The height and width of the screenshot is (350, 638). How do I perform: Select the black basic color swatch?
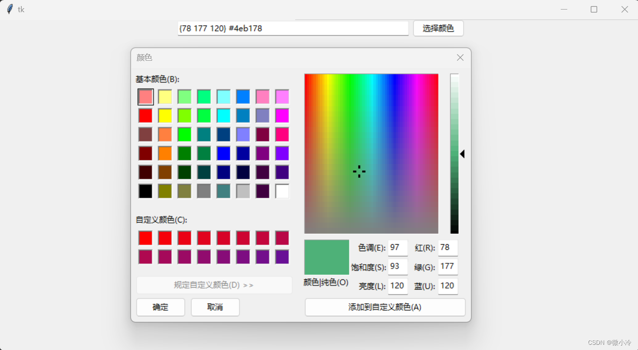point(145,191)
